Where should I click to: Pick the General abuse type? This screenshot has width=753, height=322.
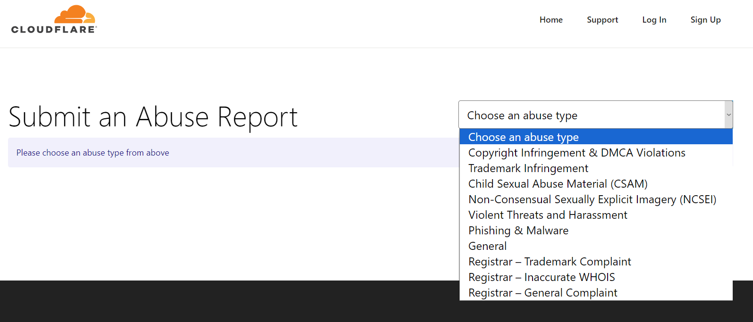tap(487, 246)
